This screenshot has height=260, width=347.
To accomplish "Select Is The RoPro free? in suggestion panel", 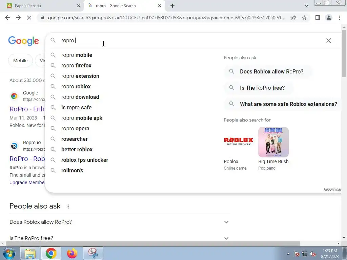I will point(259,88).
